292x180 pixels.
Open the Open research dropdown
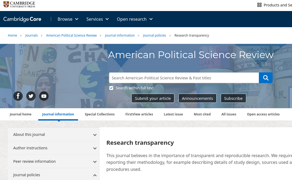pyautogui.click(x=135, y=19)
